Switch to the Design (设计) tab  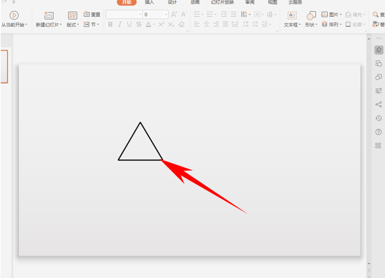[x=172, y=2]
